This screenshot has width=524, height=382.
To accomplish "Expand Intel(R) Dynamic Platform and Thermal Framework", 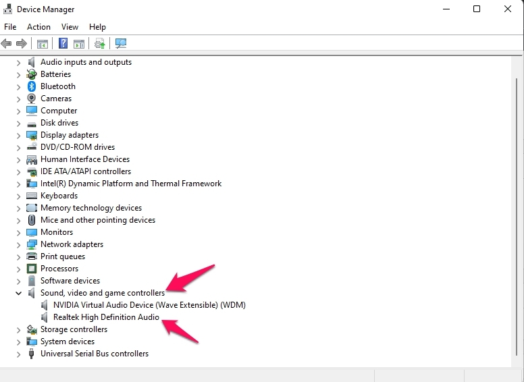I will coord(18,184).
